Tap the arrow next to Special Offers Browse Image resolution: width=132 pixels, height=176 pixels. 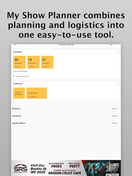(119, 123)
